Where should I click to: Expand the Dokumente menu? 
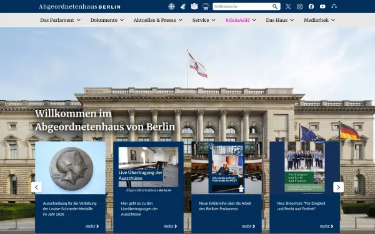coord(107,20)
